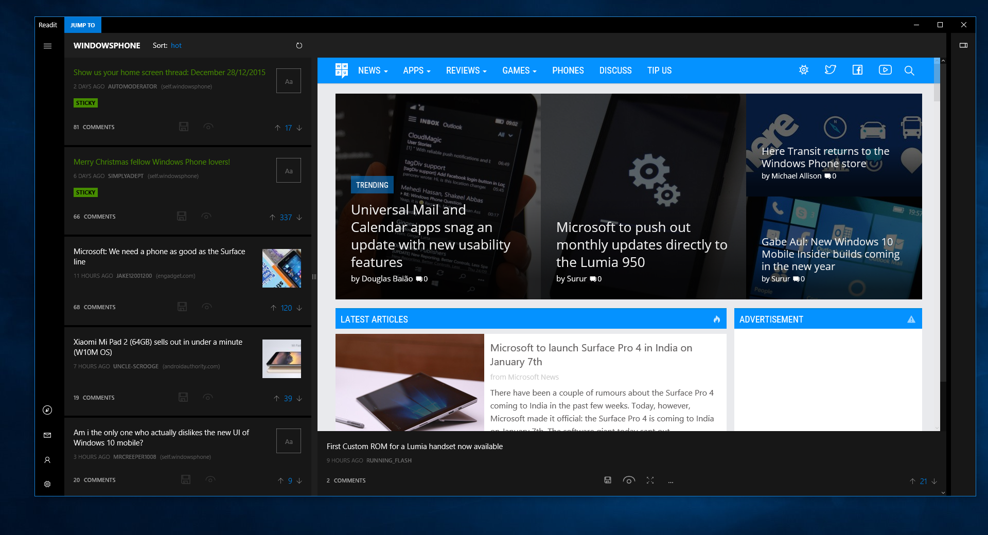
Task: Upvote the Xiaomi Mi Pad 2 post
Action: coord(276,398)
